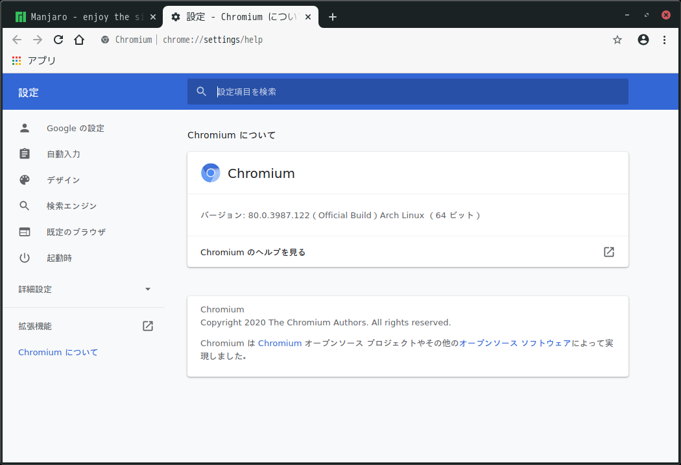Click the Chromium について page heading
This screenshot has width=681, height=465.
click(x=232, y=135)
